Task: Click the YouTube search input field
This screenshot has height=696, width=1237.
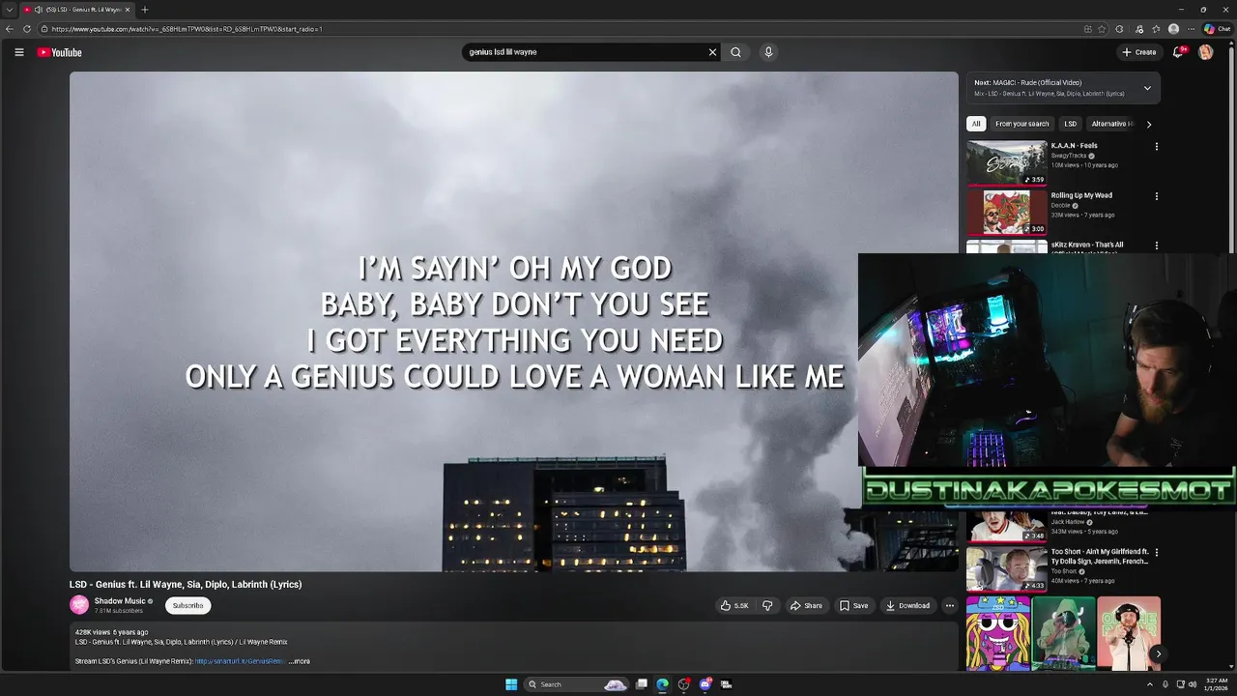Action: [585, 52]
